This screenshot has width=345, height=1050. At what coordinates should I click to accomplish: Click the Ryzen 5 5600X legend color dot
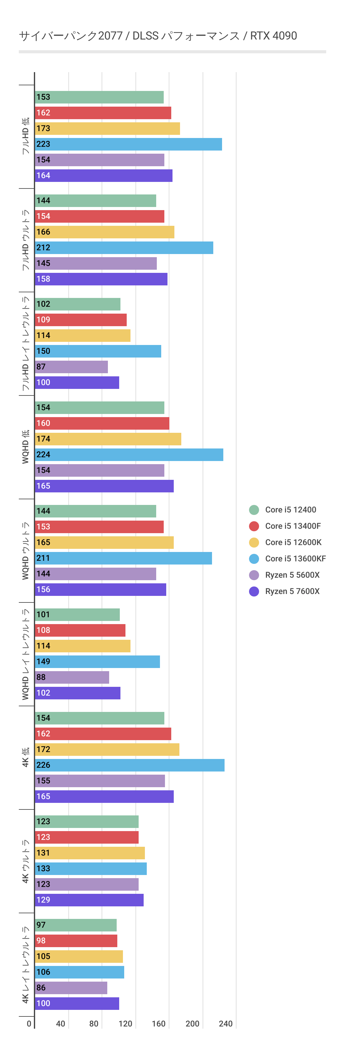pos(254,575)
